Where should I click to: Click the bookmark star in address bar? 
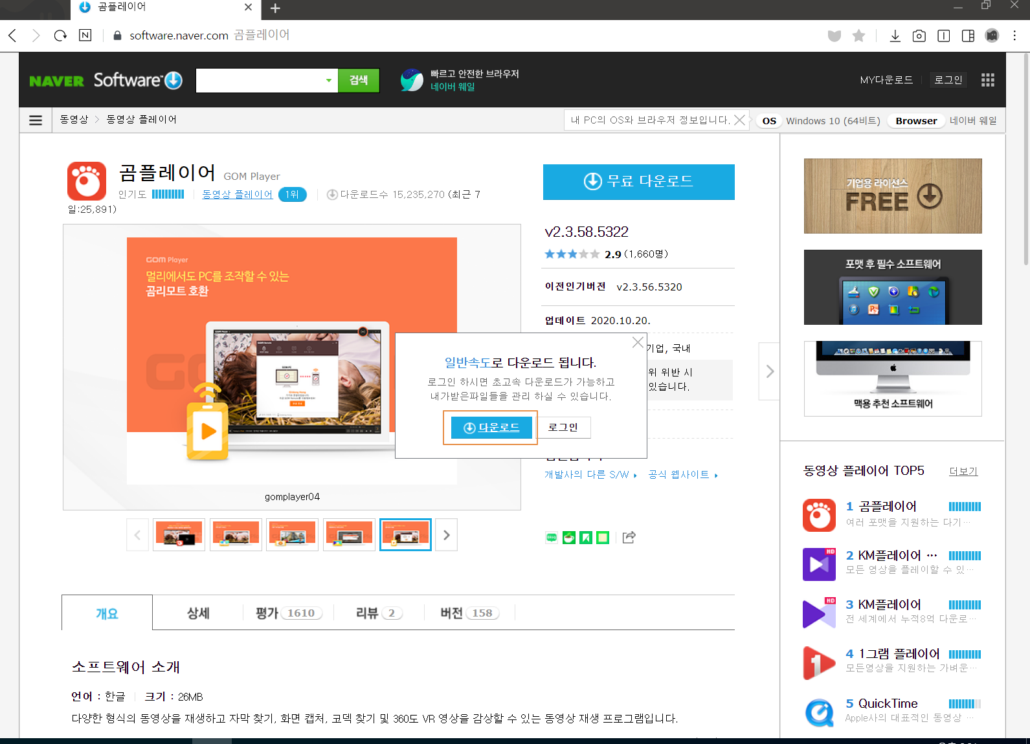point(858,36)
